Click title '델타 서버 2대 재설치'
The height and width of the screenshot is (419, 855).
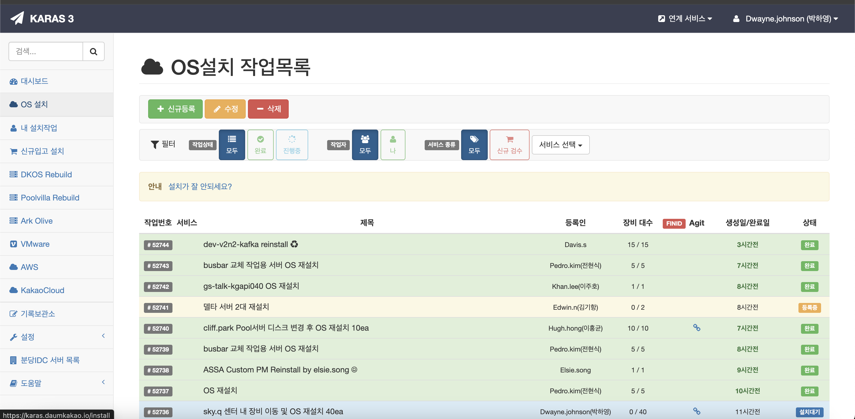point(236,307)
